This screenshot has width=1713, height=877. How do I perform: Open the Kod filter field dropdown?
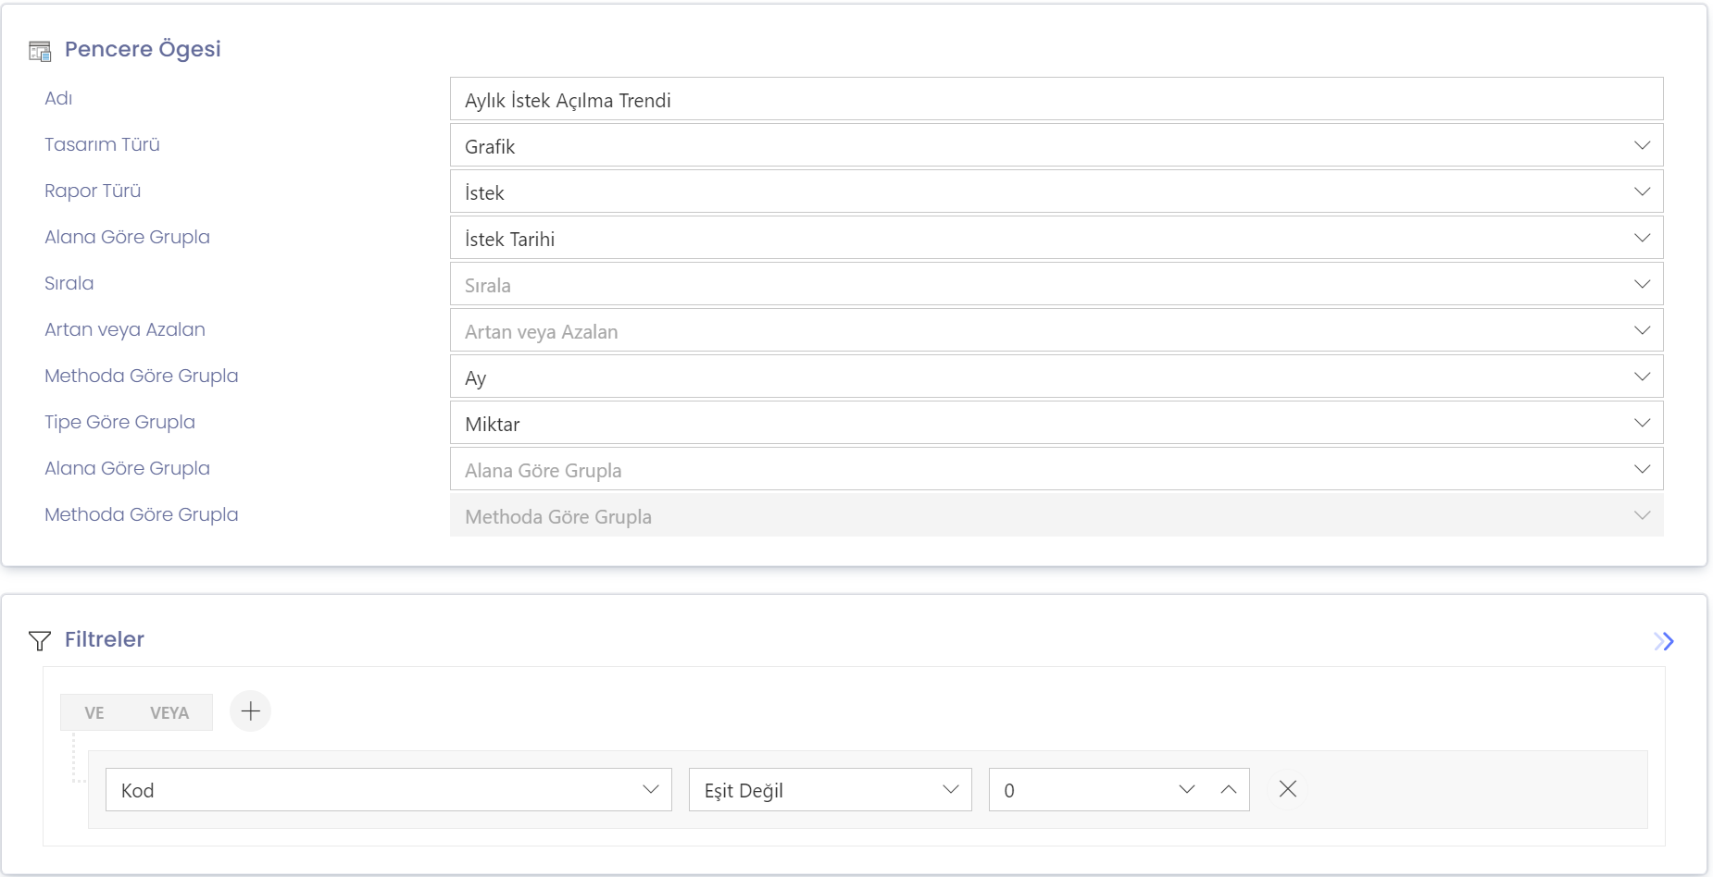pos(389,790)
